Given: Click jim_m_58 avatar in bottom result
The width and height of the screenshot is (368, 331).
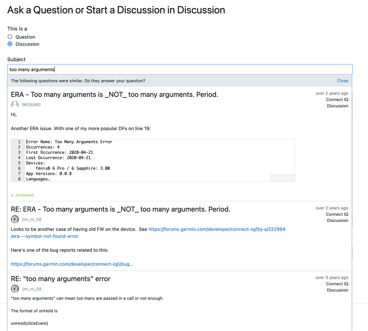Looking at the screenshot, I should (x=15, y=289).
